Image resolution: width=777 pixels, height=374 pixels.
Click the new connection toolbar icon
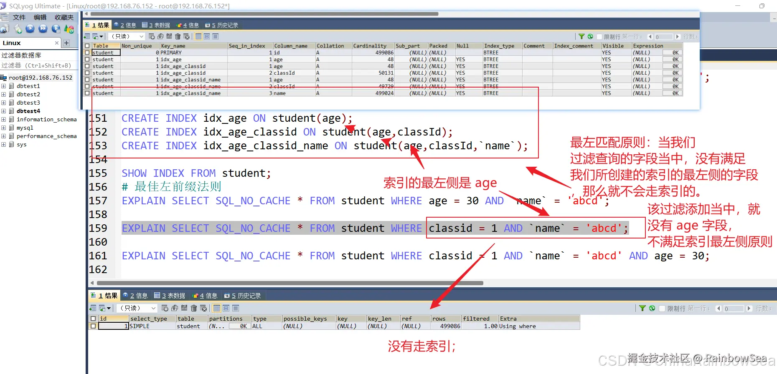(x=4, y=29)
